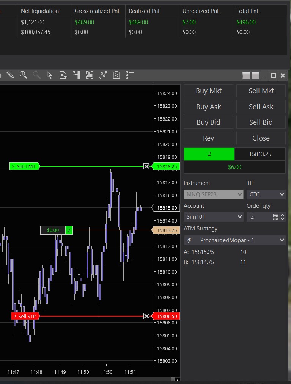This screenshot has width=291, height=384.
Task: Select the drawing tools pencil icon
Action: [x=10, y=75]
